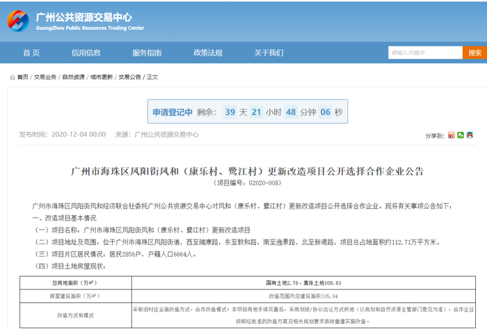The width and height of the screenshot is (487, 331).
Task: Go to 自然资源 breadcrumb link
Action: tap(74, 77)
